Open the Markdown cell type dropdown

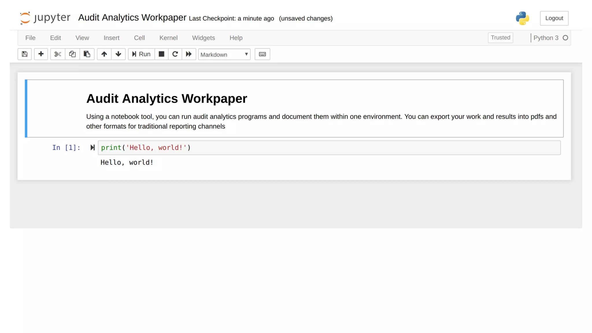224,54
